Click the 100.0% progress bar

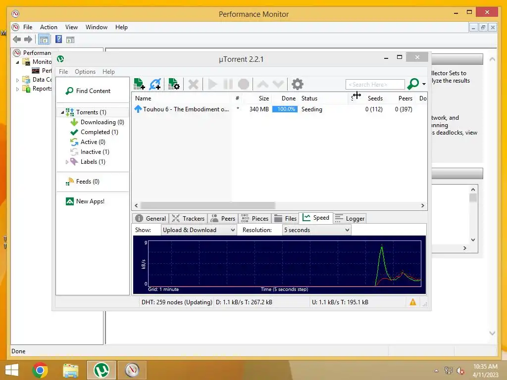click(285, 109)
